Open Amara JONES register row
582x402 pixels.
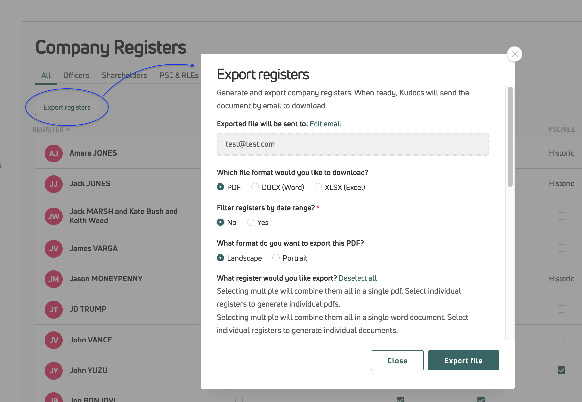(93, 153)
